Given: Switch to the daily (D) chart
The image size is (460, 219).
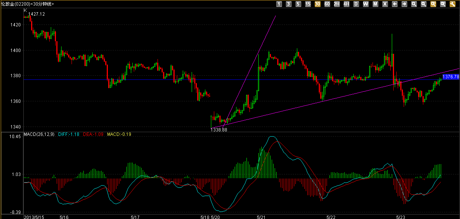Looking at the screenshot, I should point(356,4).
